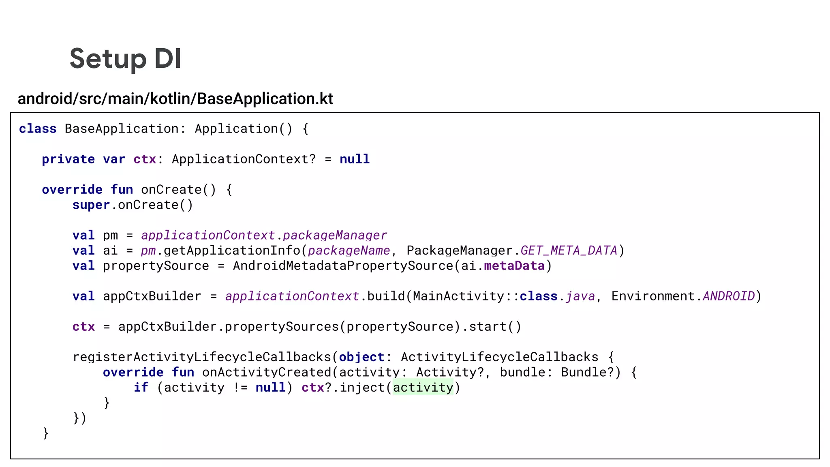Click the BaseApplication.kt file path heading
Screen dimensions: 830x467
tap(175, 99)
